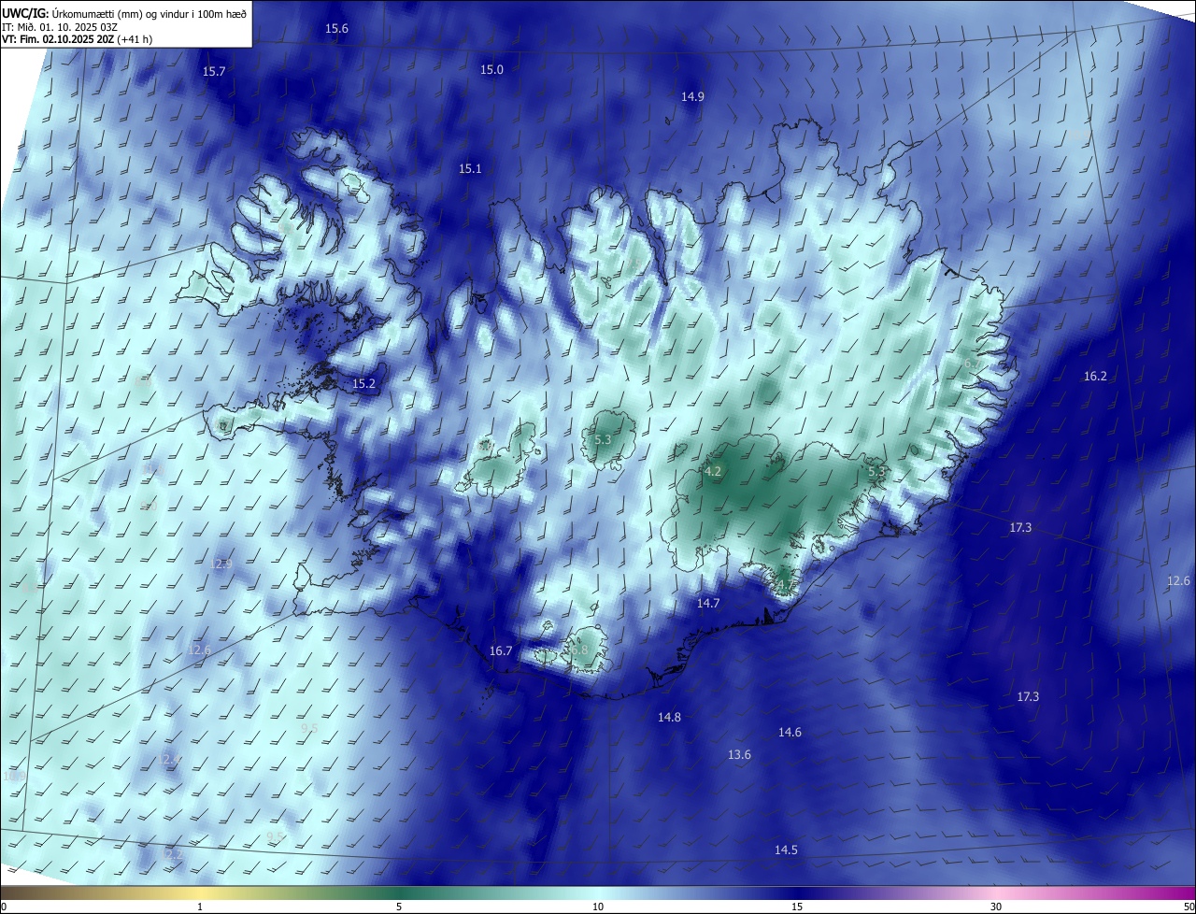1196x914 pixels.
Task: Click the 13.6 value label
Action: tap(739, 755)
